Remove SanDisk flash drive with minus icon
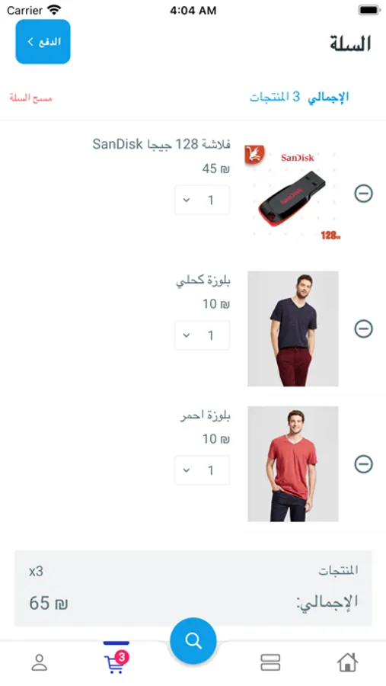Screen dimensions: 386x686 [363, 194]
